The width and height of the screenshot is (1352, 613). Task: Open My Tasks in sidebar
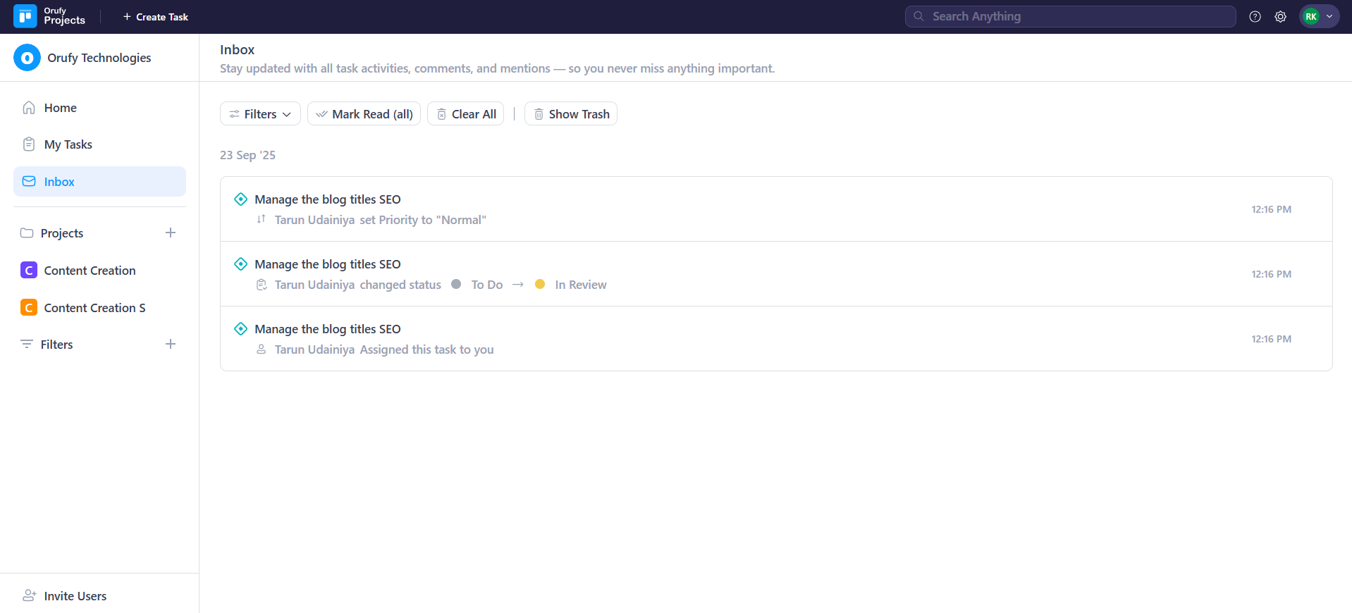[68, 144]
